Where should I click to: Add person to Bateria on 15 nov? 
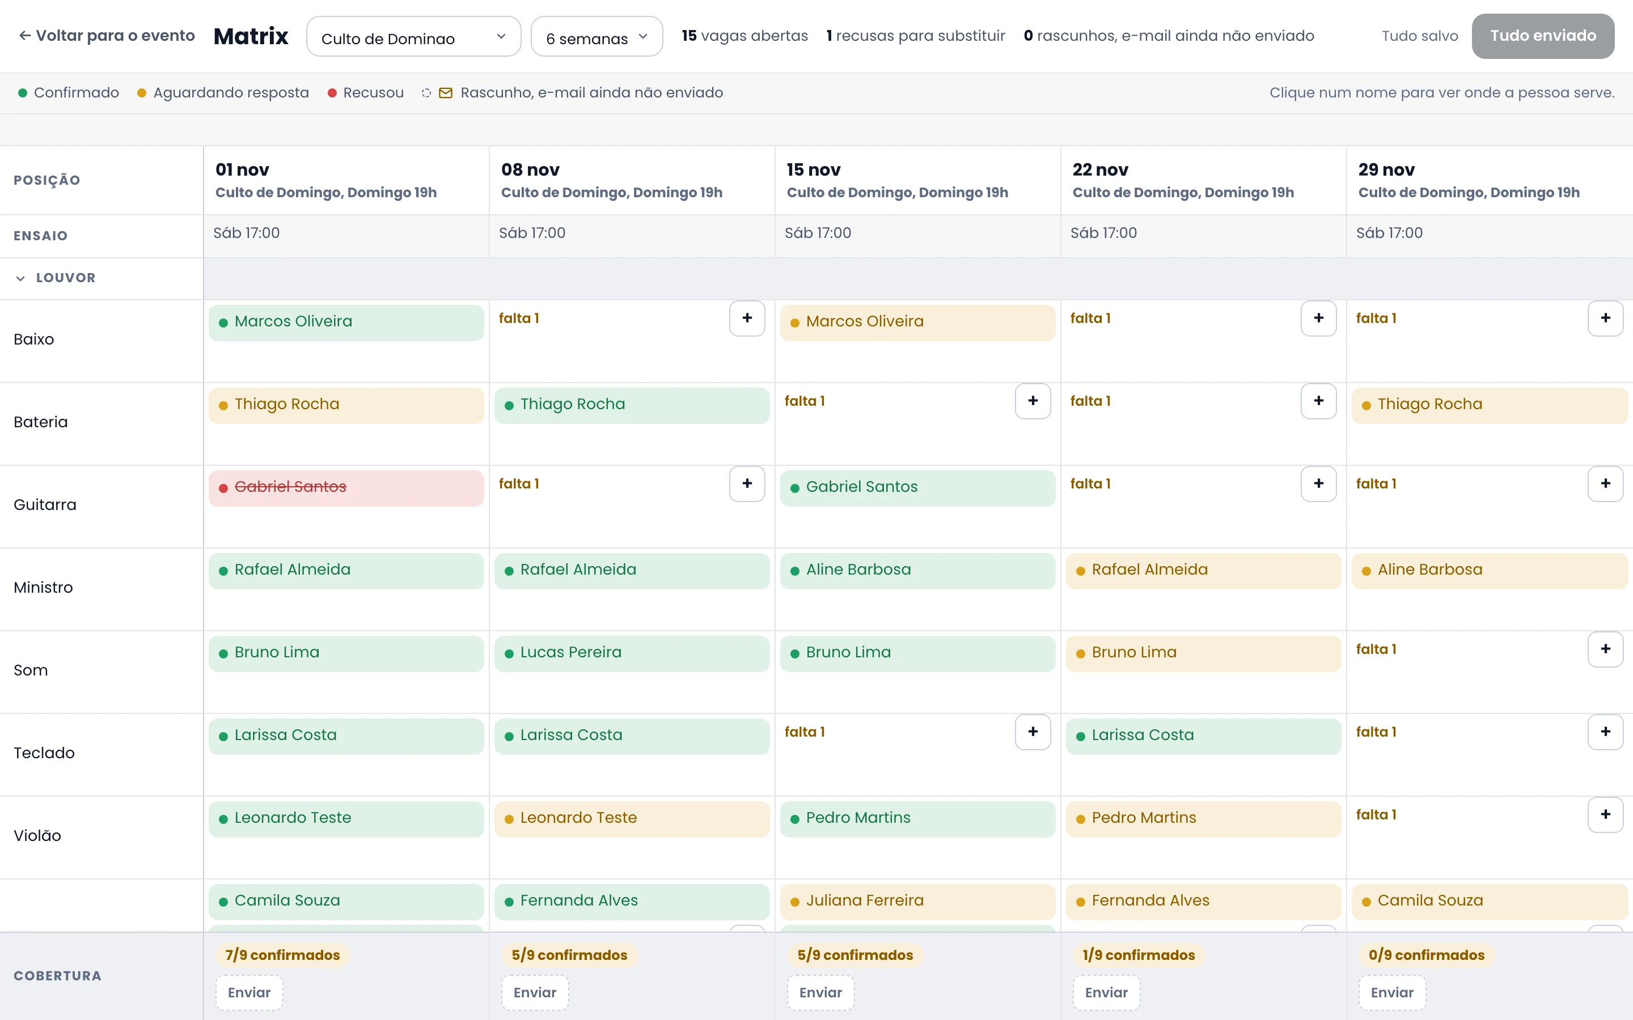pyautogui.click(x=1033, y=401)
